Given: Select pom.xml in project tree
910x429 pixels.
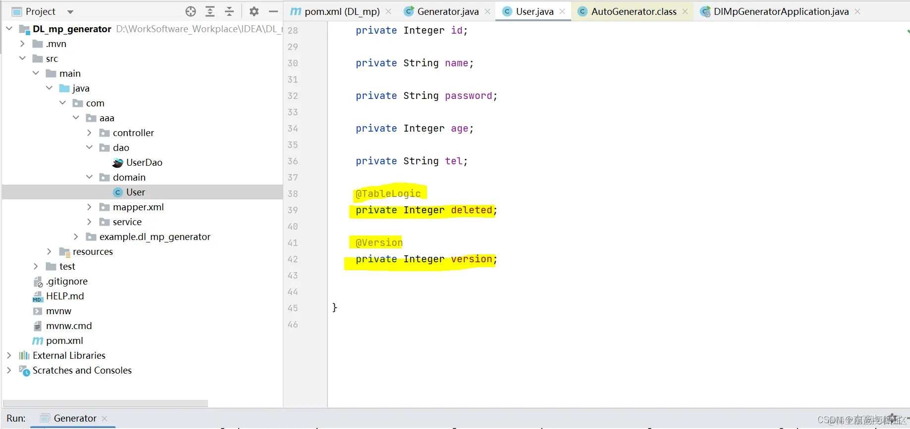Looking at the screenshot, I should [x=64, y=340].
